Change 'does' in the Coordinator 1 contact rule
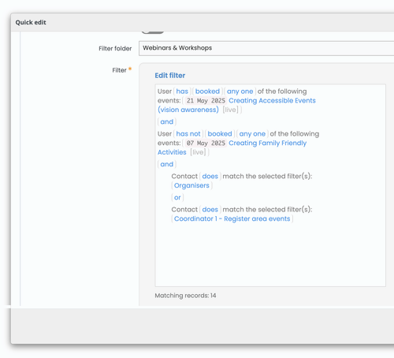Viewport: 394px width, 358px height. click(x=210, y=210)
